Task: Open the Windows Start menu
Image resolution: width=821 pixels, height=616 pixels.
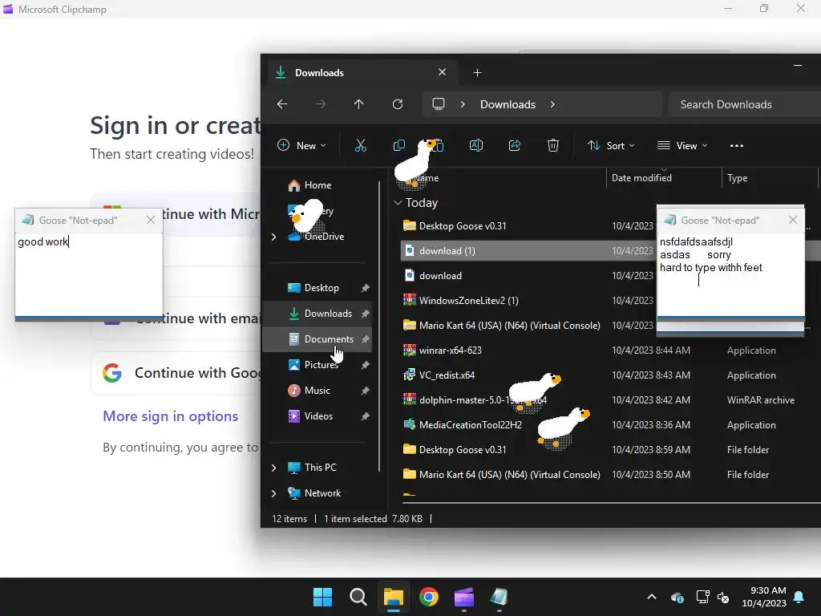Action: (322, 597)
